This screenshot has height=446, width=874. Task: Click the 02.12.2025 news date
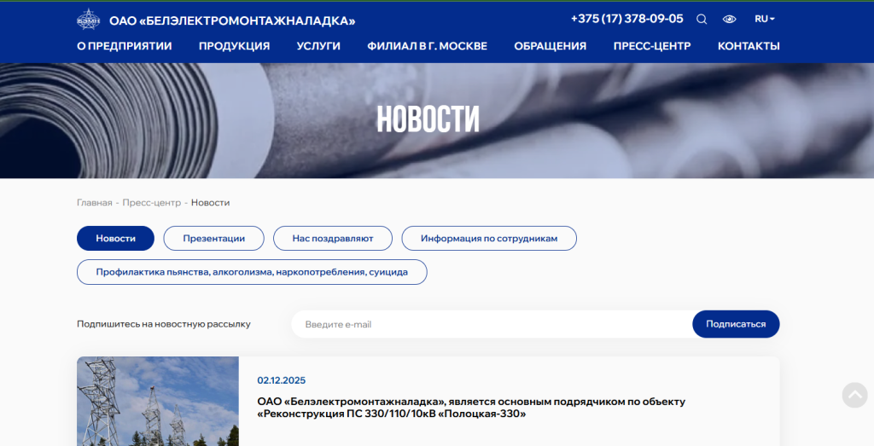[x=282, y=380]
